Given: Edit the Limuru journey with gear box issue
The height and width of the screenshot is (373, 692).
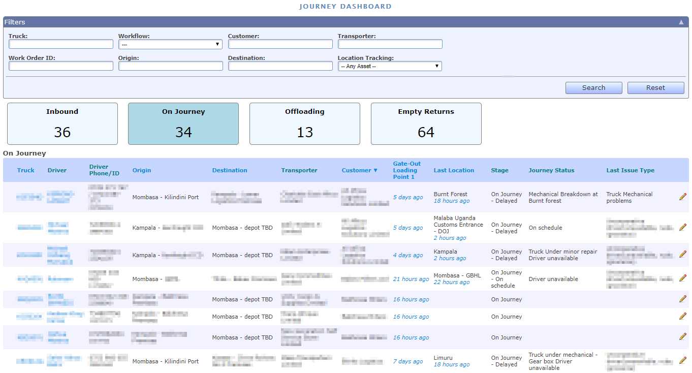Looking at the screenshot, I should click(683, 360).
